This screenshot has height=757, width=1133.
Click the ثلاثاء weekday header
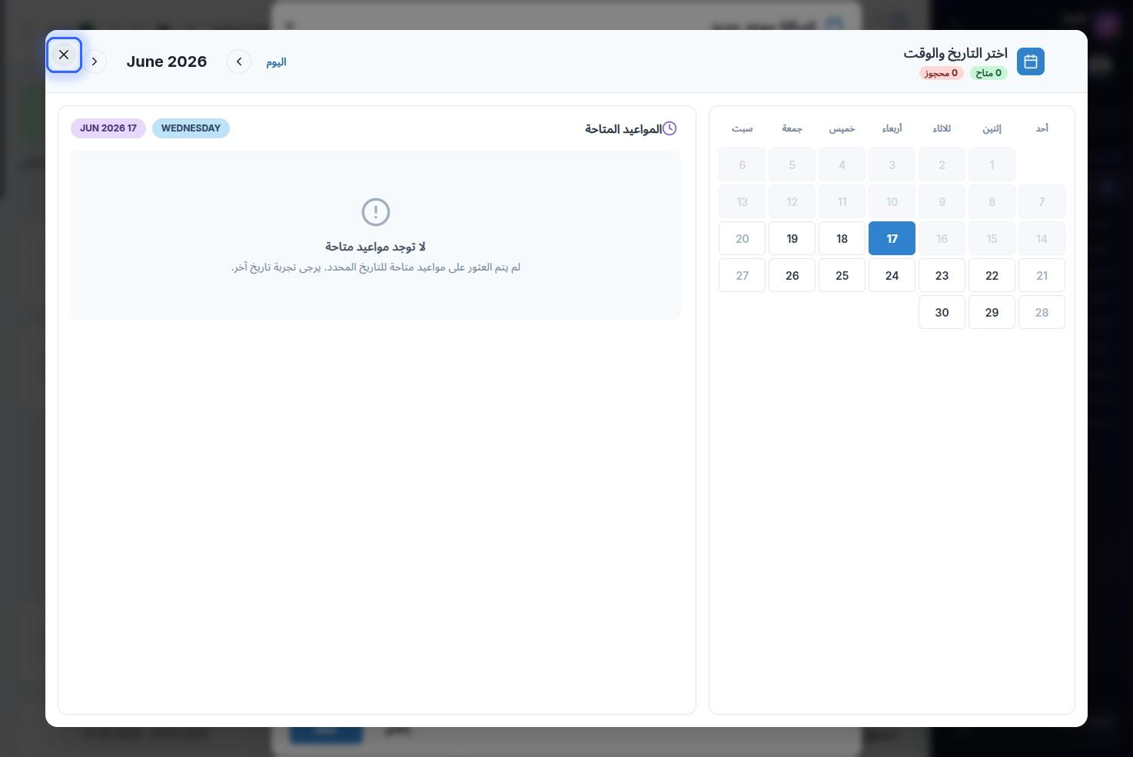click(942, 128)
